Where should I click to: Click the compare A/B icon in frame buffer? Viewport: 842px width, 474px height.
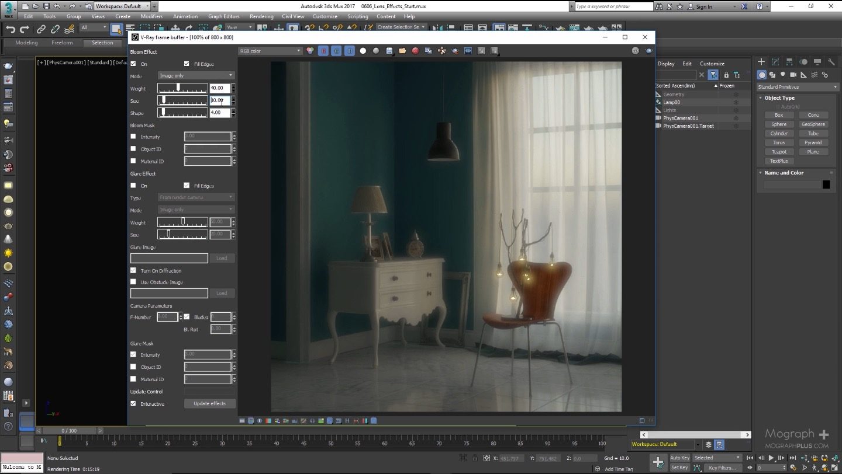pyautogui.click(x=468, y=51)
